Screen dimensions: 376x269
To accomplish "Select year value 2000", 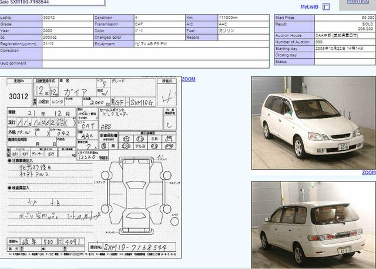I will tap(48, 31).
